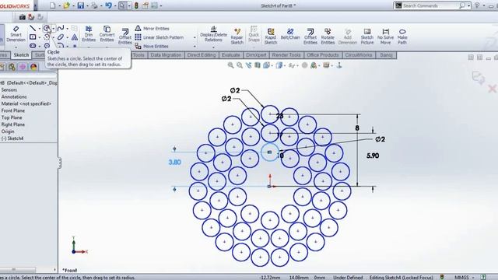The image size is (498, 280).
Task: Switch to the Data Migration tab
Action: click(x=166, y=55)
